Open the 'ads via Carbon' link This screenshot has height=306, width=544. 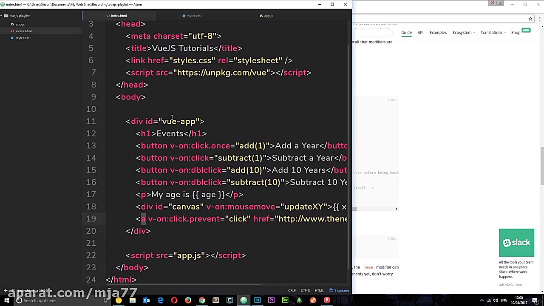pyautogui.click(x=510, y=285)
